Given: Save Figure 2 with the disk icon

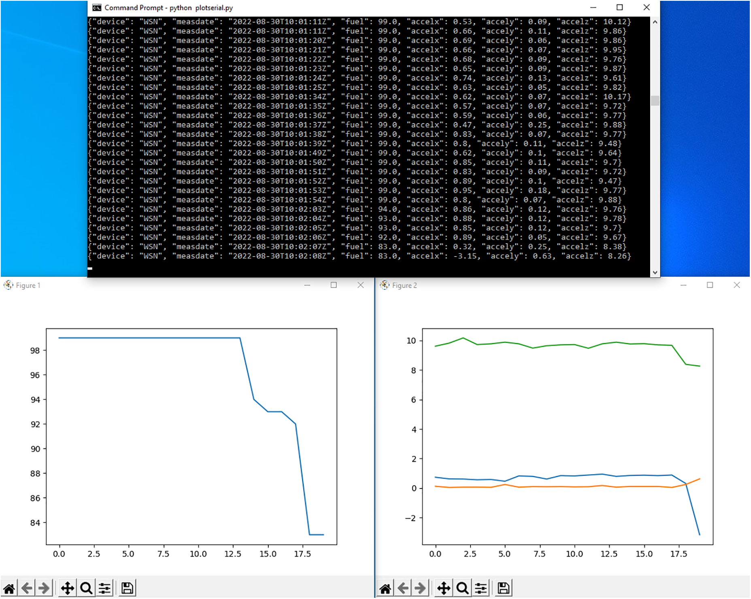Looking at the screenshot, I should (504, 588).
